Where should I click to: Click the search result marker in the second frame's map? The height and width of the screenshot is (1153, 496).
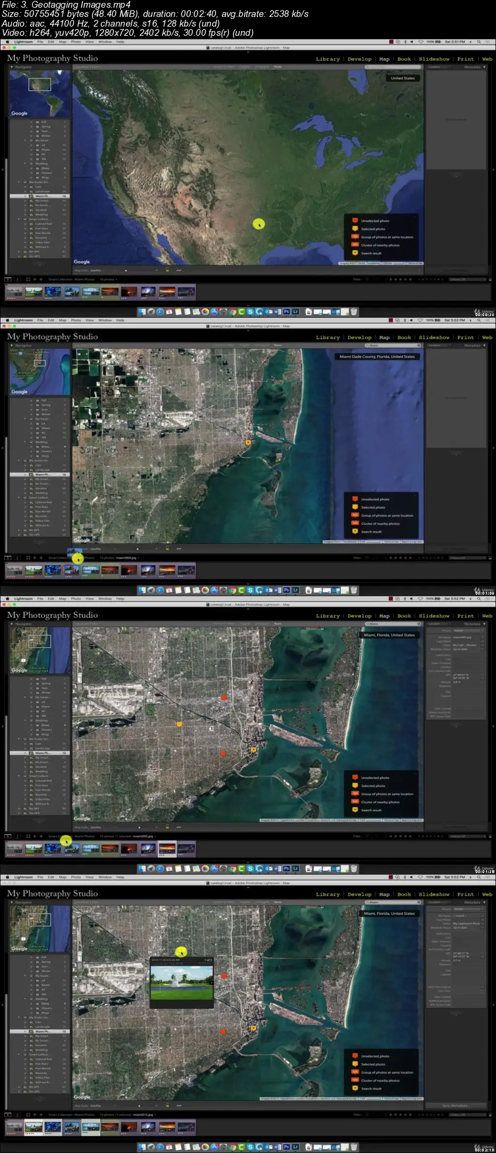(x=248, y=442)
